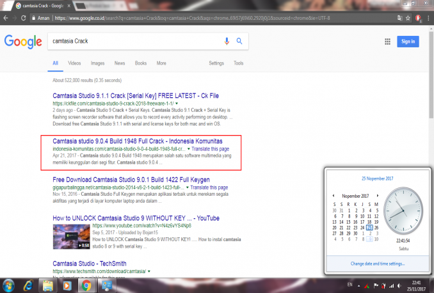Click the Google voice search microphone icon
434x293 pixels.
(x=227, y=42)
